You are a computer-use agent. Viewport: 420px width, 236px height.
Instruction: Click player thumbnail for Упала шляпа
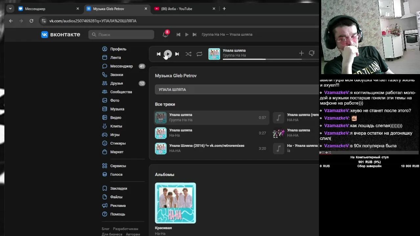(x=214, y=54)
